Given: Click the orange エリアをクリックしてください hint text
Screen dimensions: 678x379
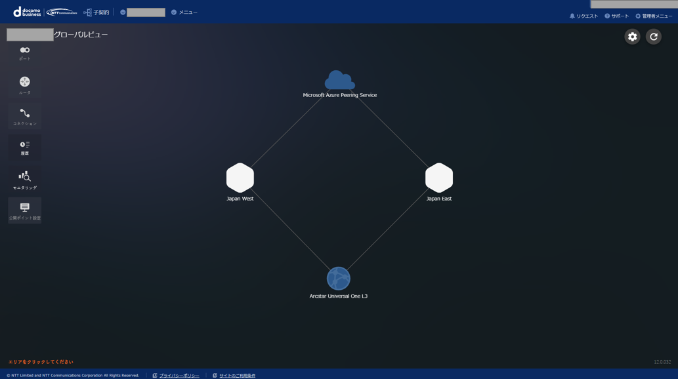Looking at the screenshot, I should coord(41,362).
